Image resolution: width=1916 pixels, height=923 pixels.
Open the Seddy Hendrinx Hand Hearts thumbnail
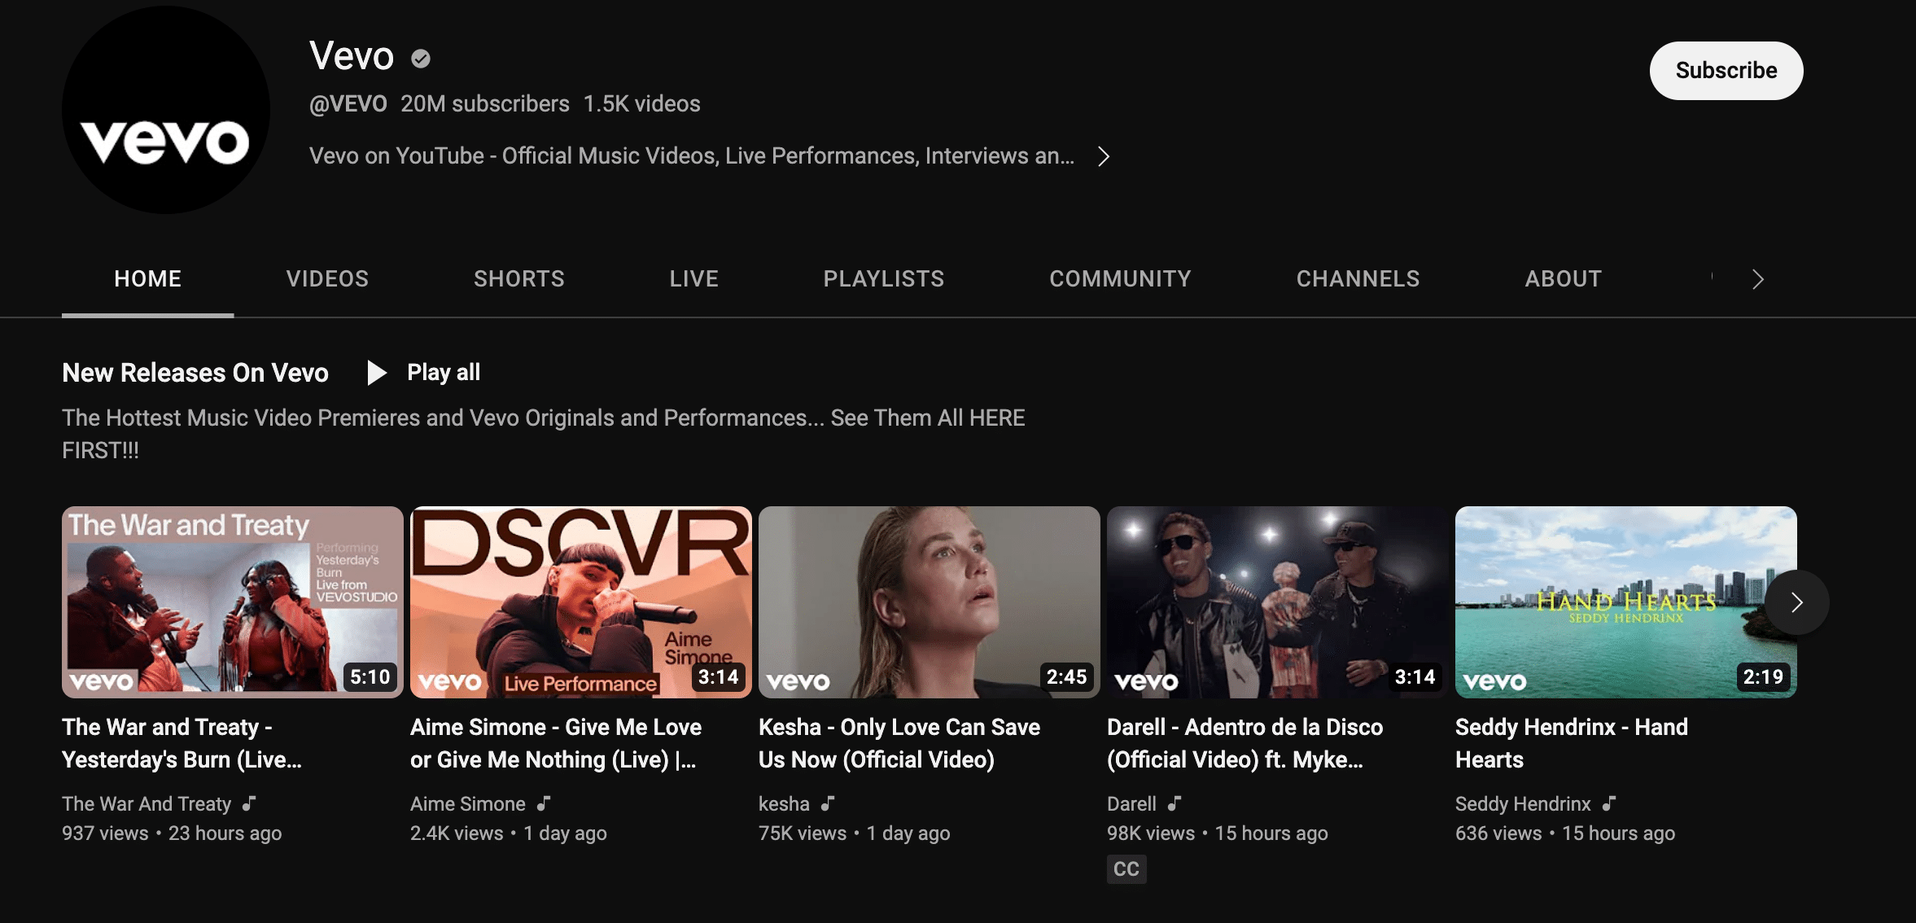1626,602
